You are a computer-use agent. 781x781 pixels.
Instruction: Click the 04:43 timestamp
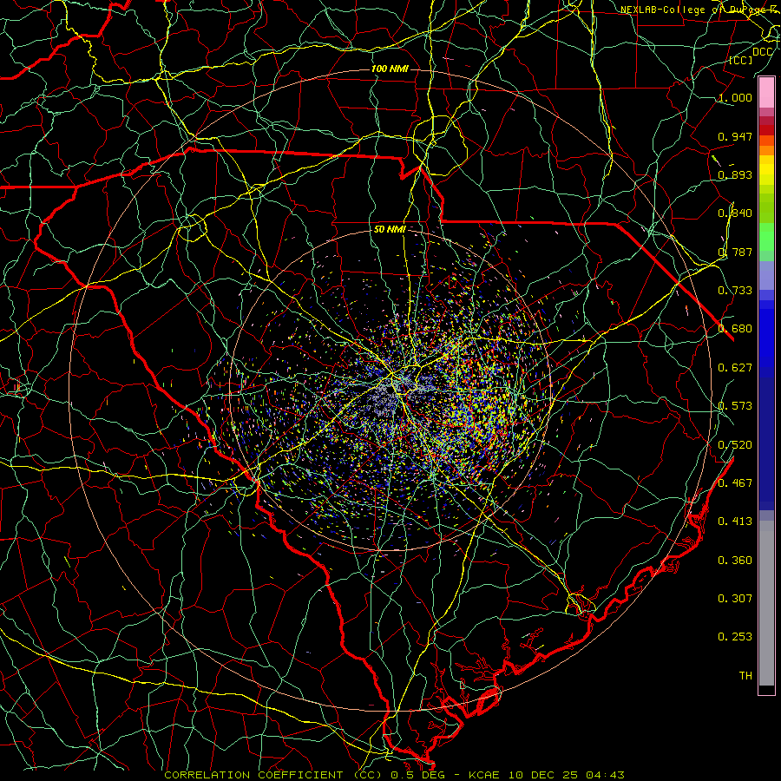click(x=605, y=775)
